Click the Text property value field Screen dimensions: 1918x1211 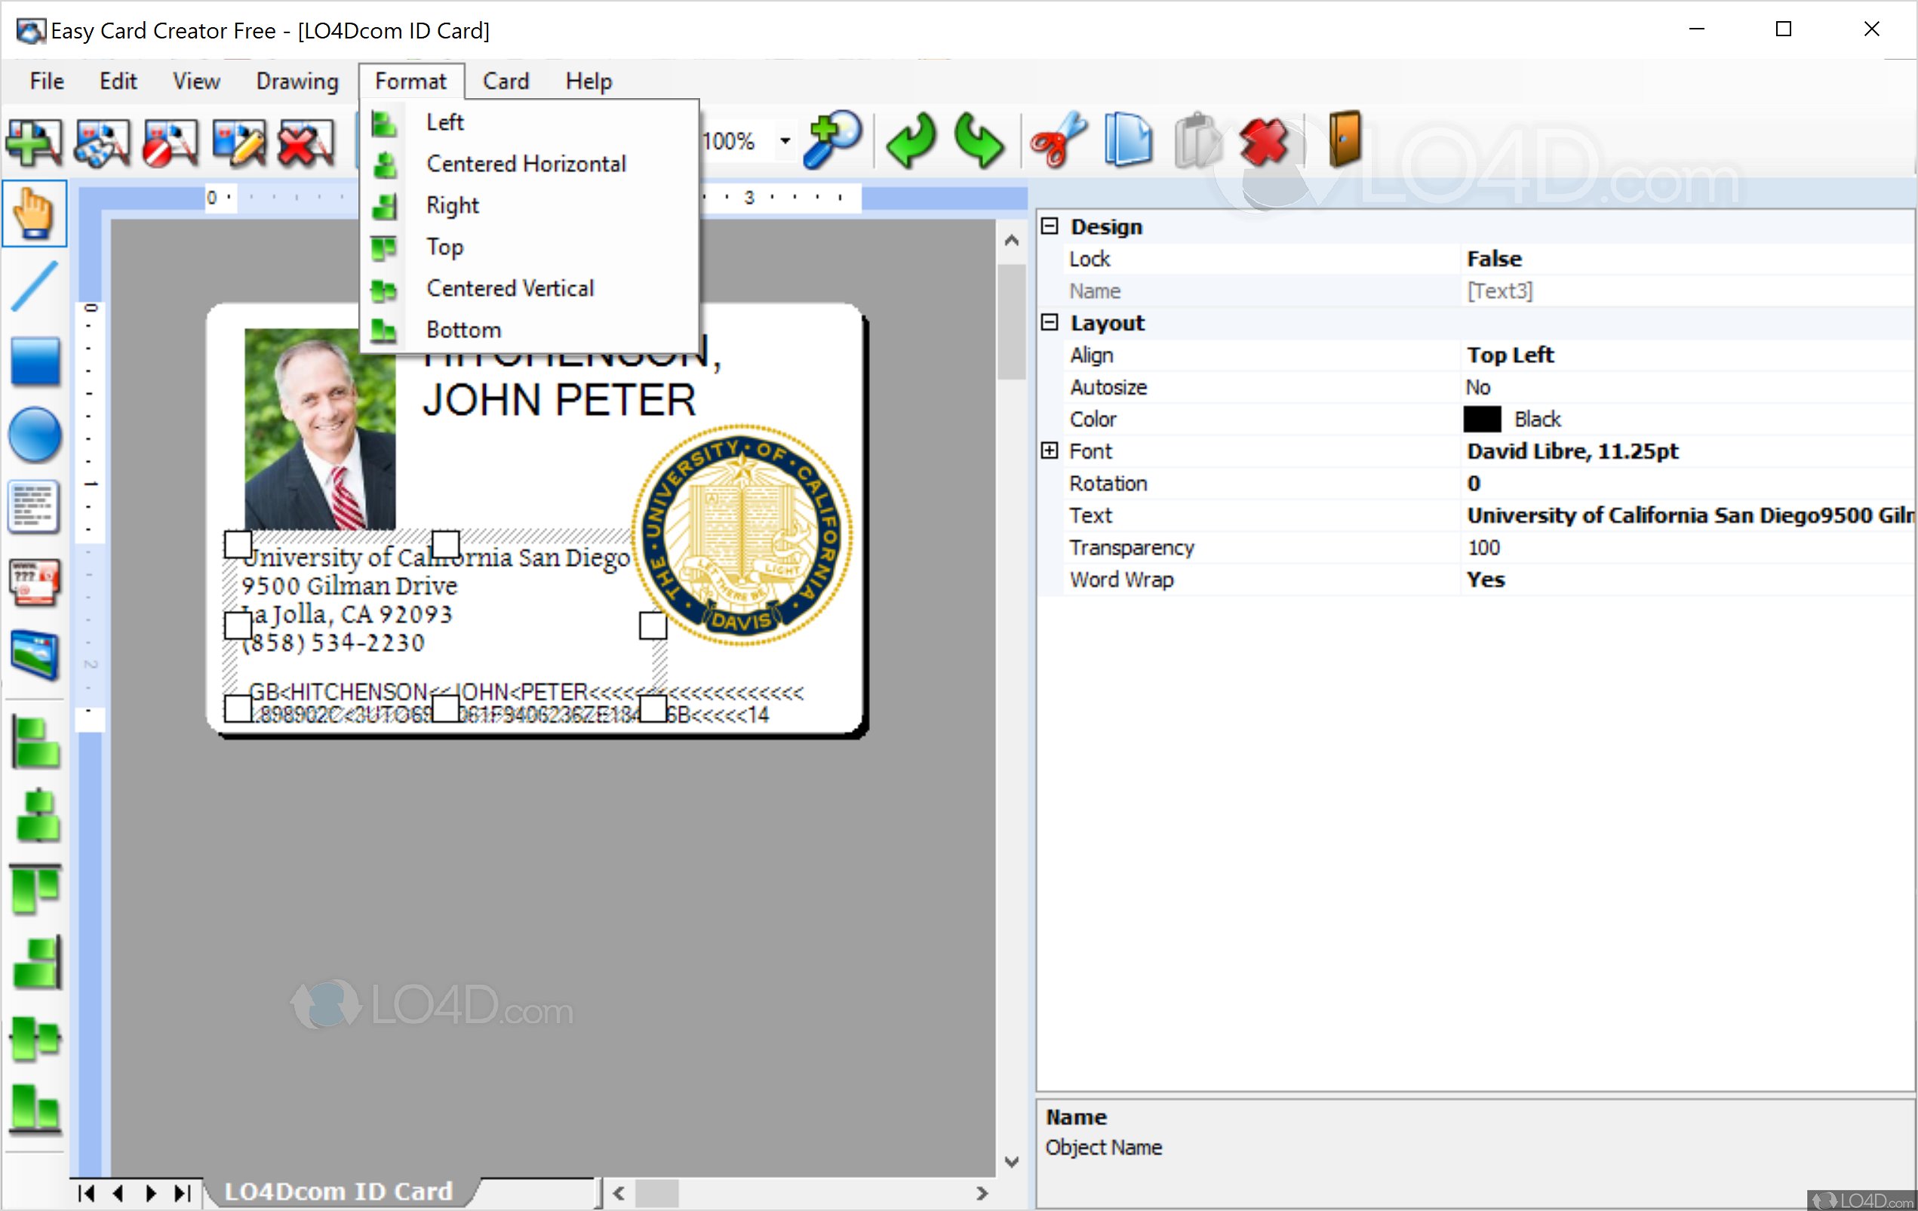(1689, 515)
